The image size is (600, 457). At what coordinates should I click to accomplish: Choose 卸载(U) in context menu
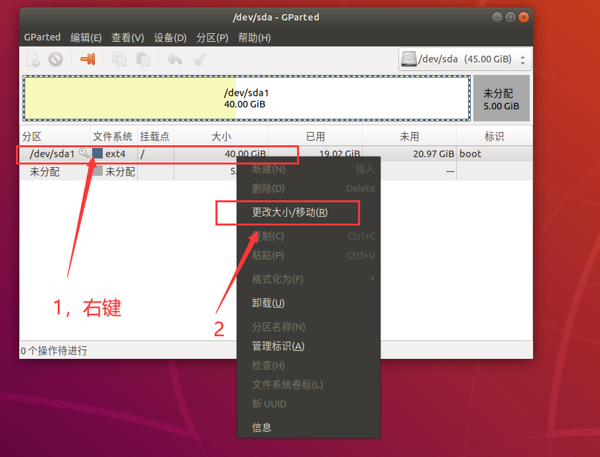(x=309, y=303)
